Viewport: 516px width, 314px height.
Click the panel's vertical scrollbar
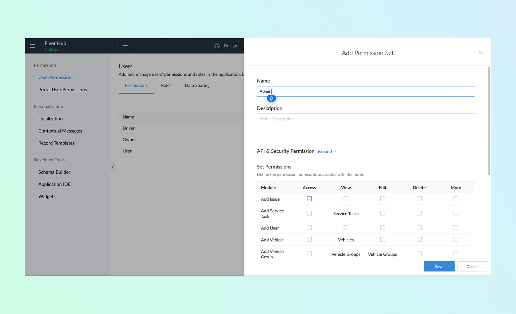click(489, 121)
